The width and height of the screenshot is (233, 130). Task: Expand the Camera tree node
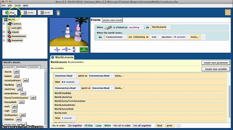(x=4, y=23)
